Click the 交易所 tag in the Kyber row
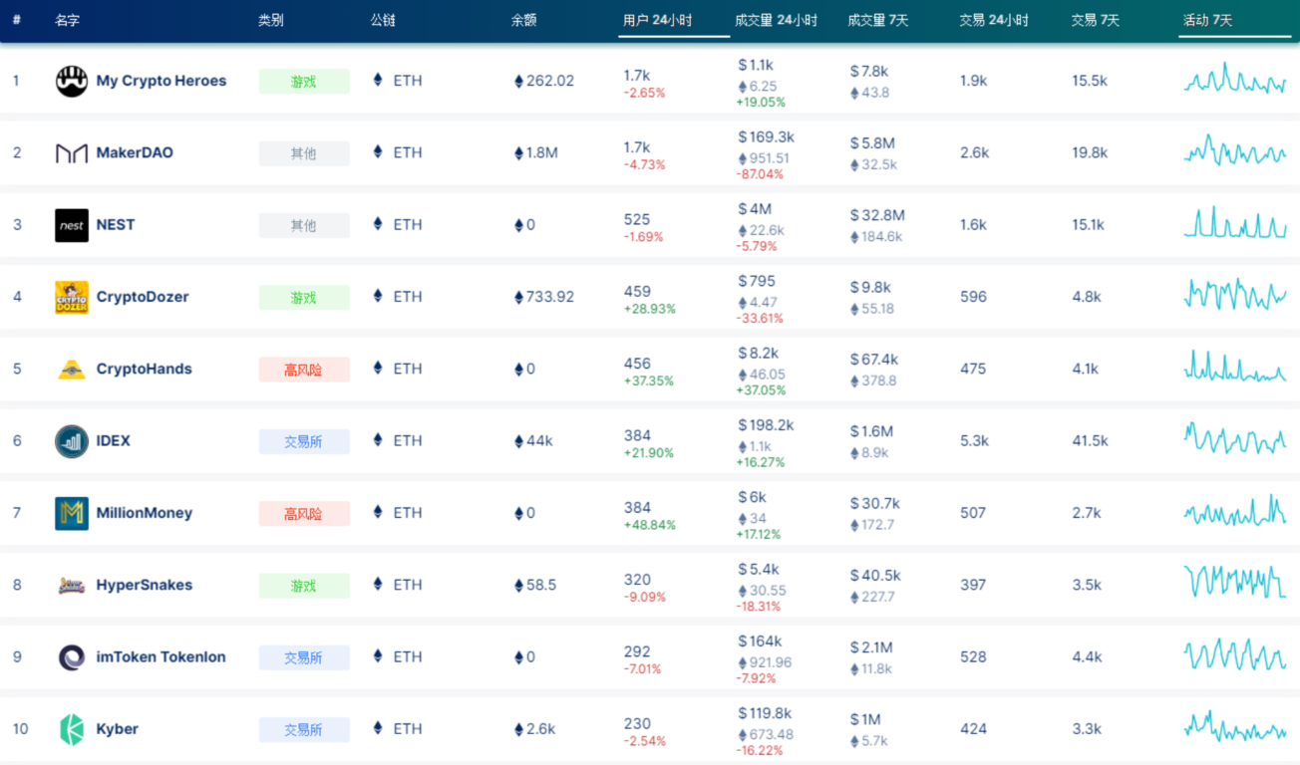Viewport: 1300px width, 765px height. click(x=304, y=730)
